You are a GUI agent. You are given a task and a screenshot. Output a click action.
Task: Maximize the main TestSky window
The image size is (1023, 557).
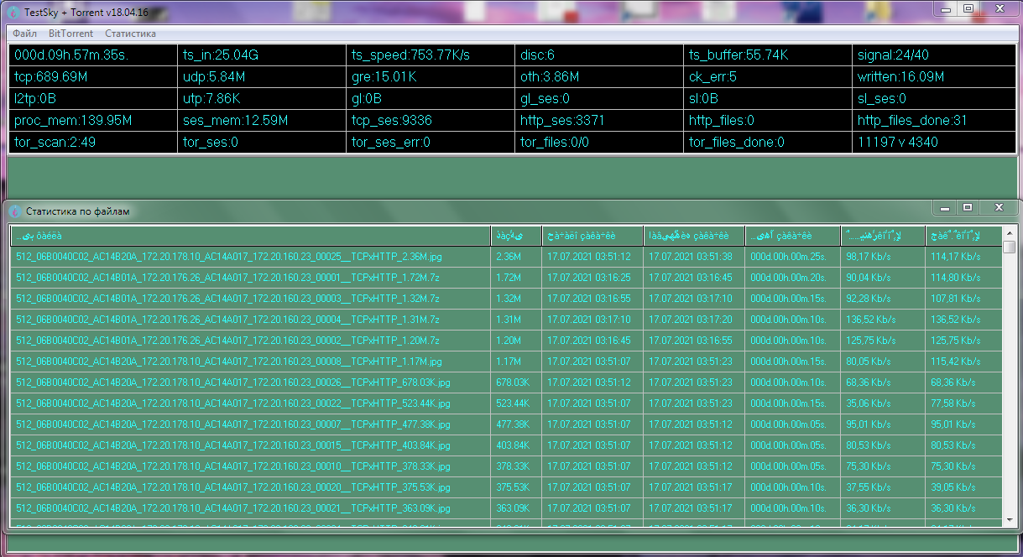pyautogui.click(x=968, y=8)
